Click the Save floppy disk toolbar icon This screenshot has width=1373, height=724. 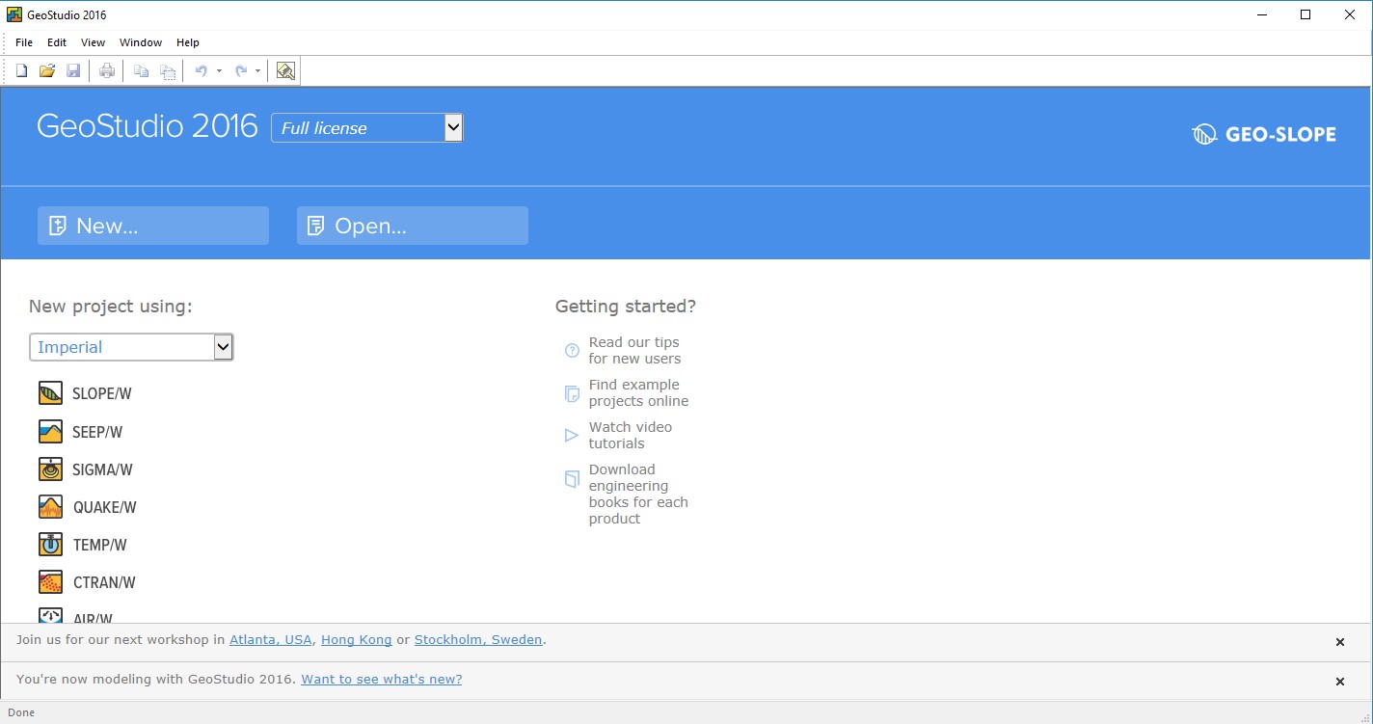(73, 70)
